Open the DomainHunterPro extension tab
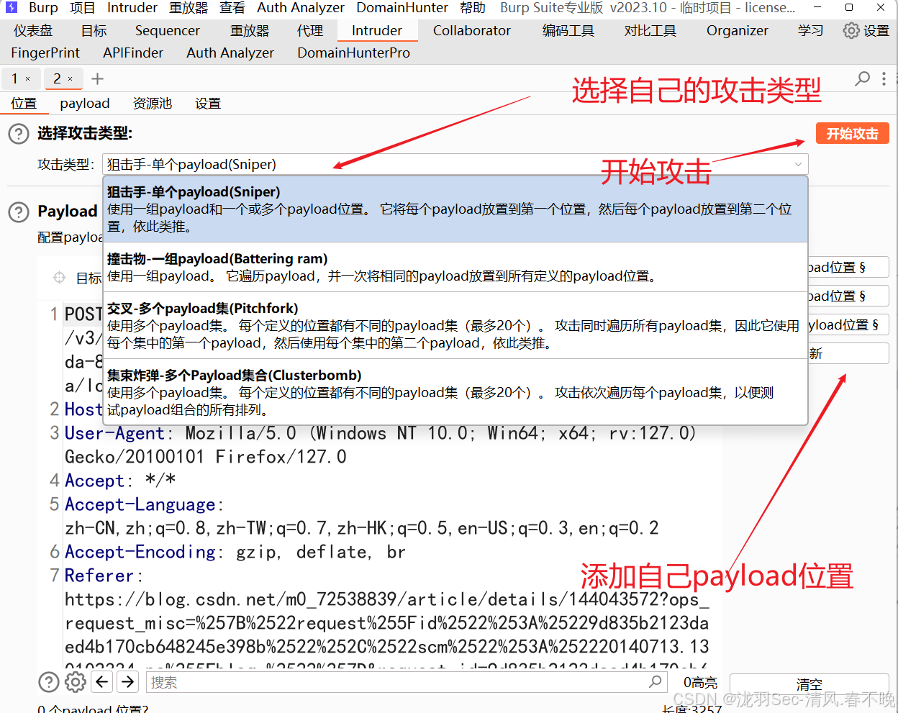The image size is (898, 713). tap(354, 53)
